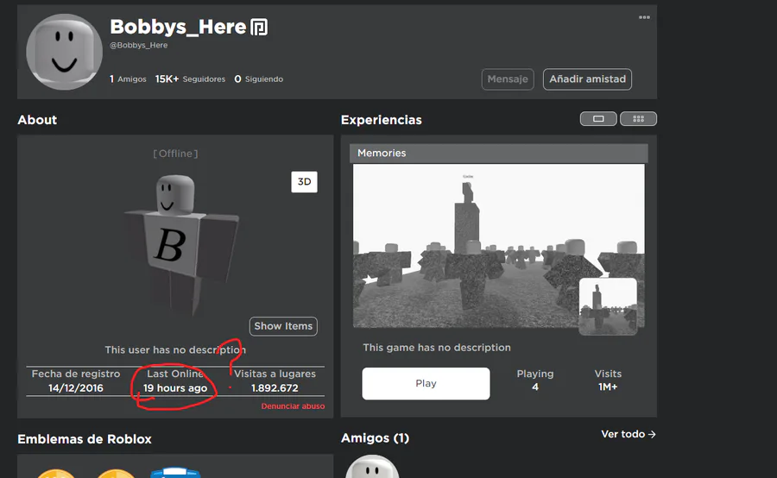Switch experiences to slideshow view
777x478 pixels.
click(598, 119)
